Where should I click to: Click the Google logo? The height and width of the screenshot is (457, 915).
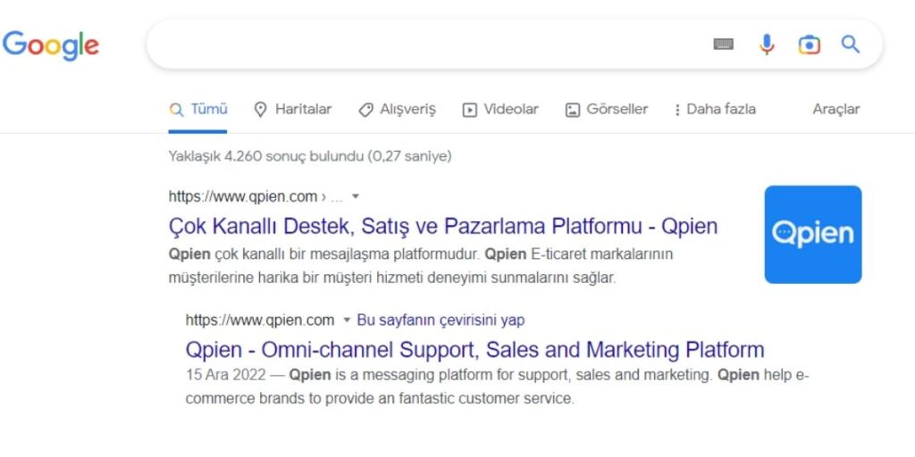coord(51,46)
